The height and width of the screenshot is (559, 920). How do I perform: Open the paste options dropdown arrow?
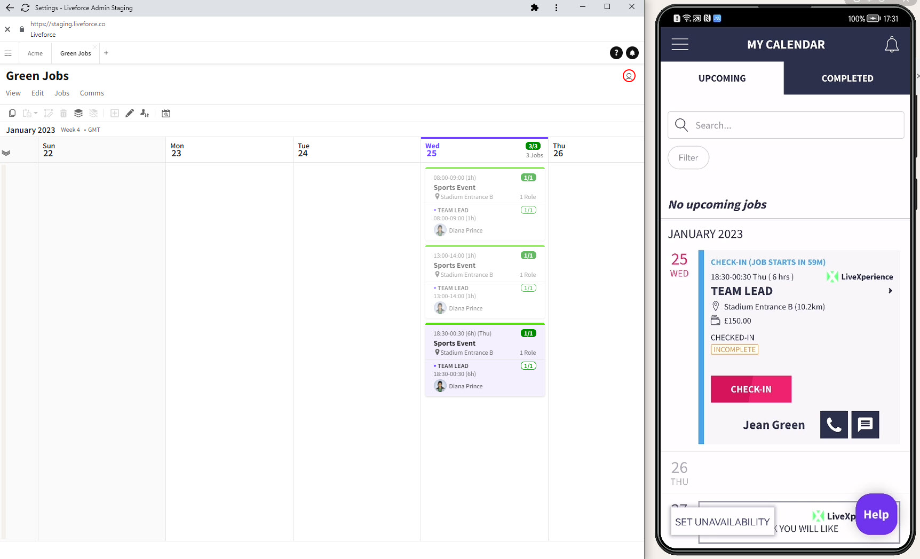[36, 113]
